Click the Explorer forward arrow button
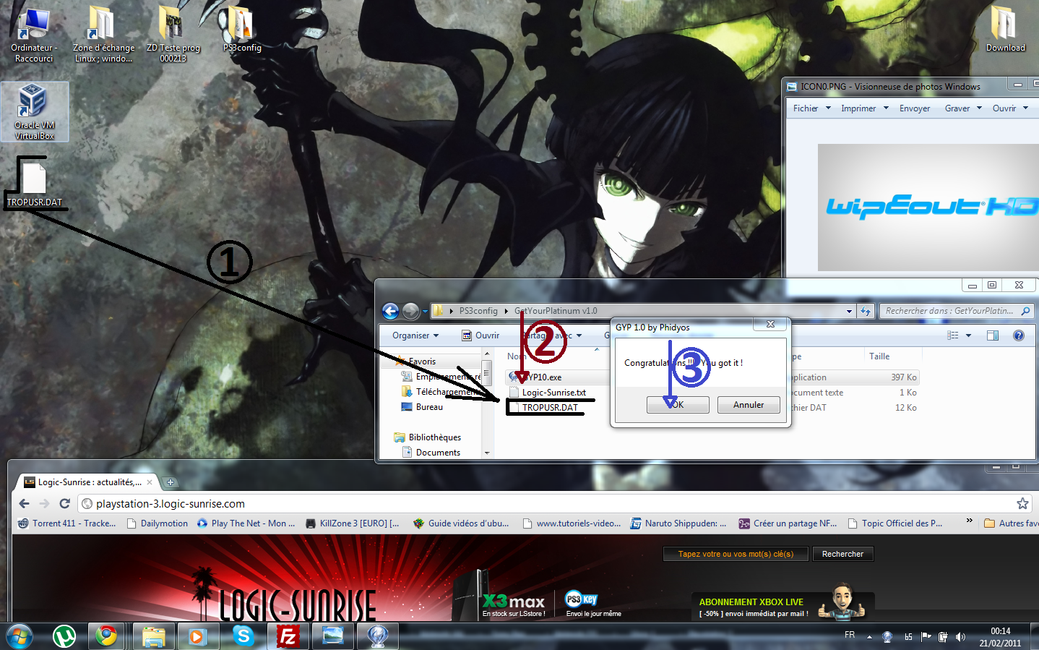Screen dimensions: 1039x650 click(410, 311)
